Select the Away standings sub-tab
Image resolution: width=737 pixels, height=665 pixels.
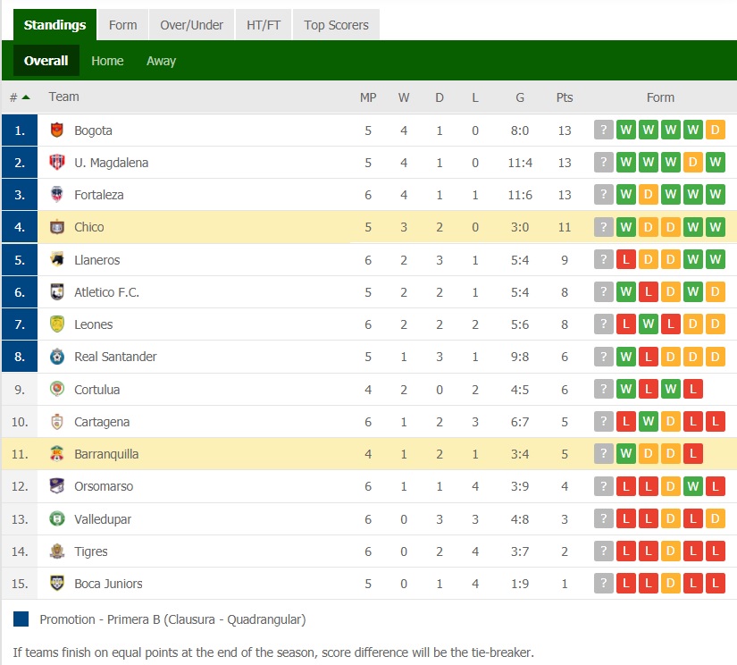click(161, 61)
